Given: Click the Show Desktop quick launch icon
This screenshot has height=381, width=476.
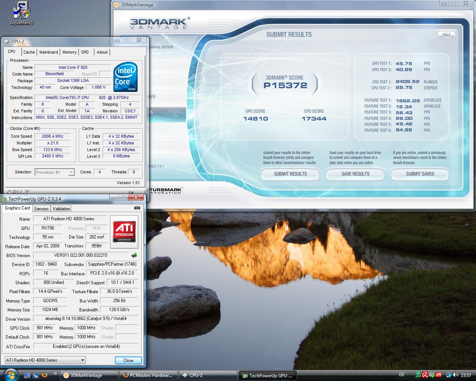Looking at the screenshot, I should click(27, 375).
